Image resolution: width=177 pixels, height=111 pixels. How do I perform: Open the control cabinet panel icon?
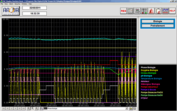click(130, 11)
